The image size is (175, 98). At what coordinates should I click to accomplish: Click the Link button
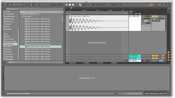click(x=5, y=5)
